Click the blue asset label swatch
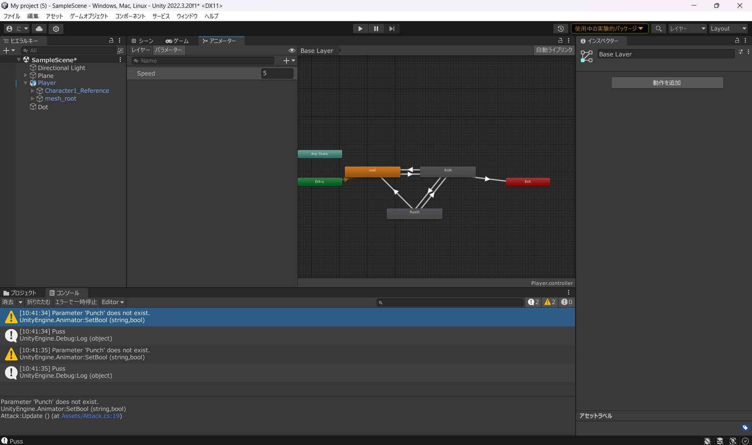Image resolution: width=752 pixels, height=445 pixels. (x=746, y=428)
